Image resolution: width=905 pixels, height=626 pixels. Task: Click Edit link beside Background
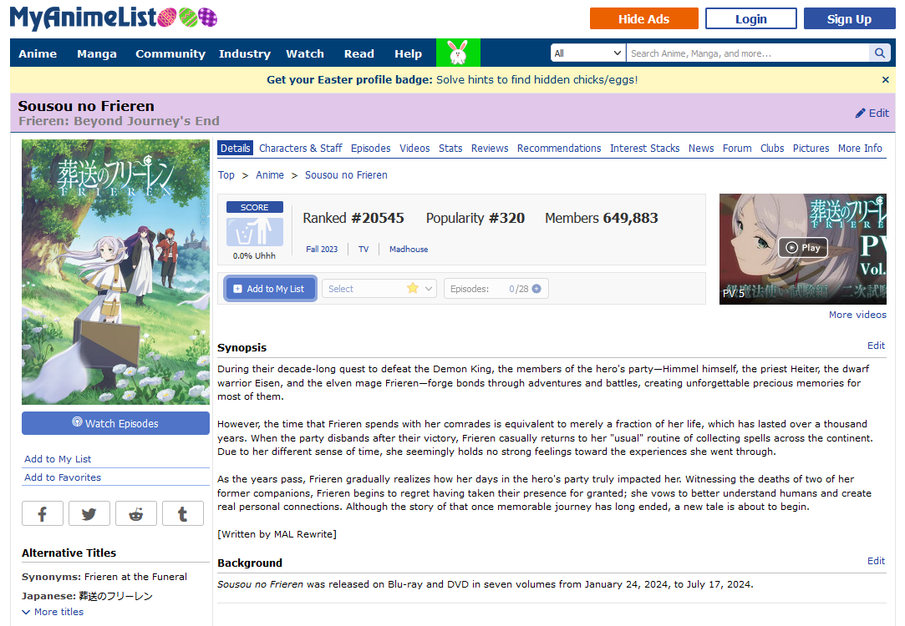876,561
